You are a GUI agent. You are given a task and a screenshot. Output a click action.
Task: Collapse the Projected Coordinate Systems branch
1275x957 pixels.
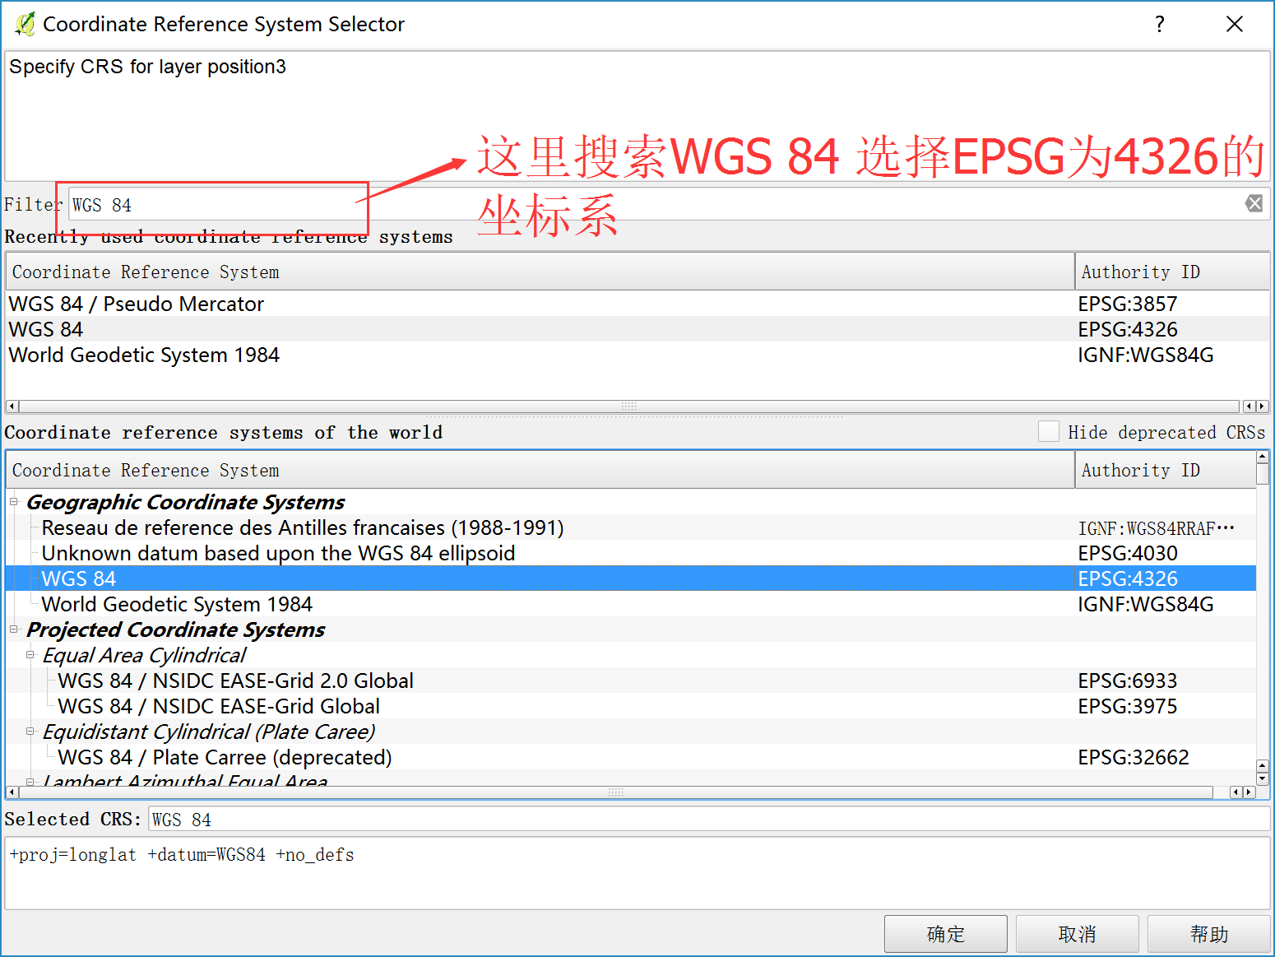(x=13, y=629)
